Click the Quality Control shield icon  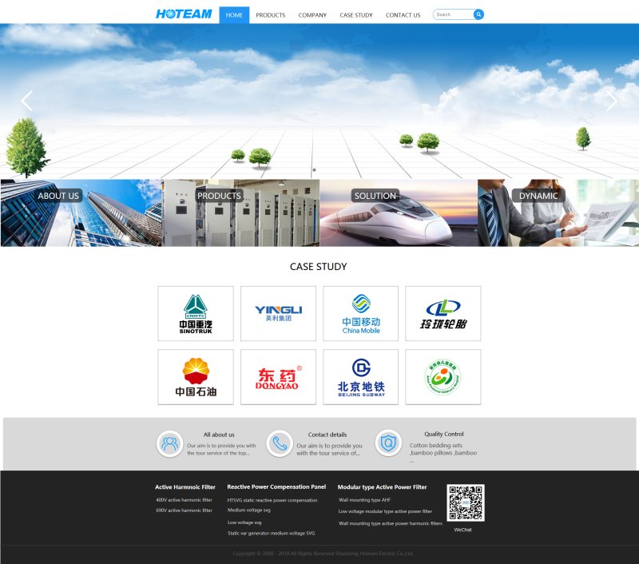[388, 443]
